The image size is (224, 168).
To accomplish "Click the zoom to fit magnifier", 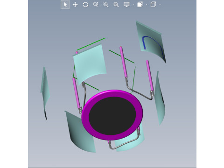I will [x=116, y=5].
